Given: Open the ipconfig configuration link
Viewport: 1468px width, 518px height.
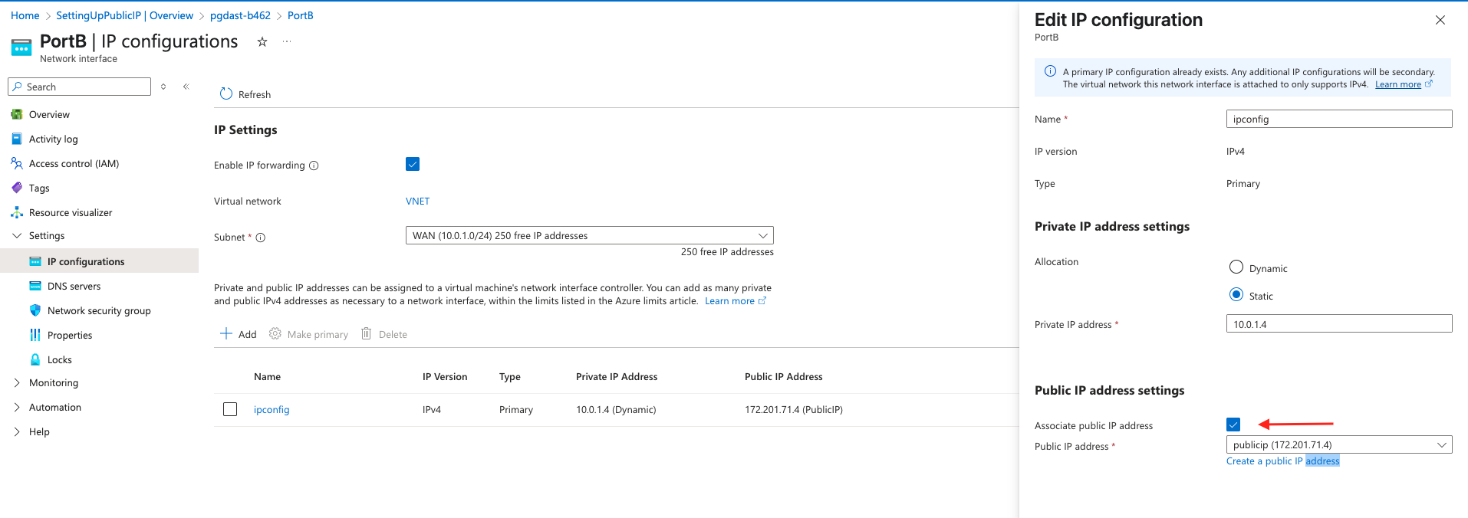Looking at the screenshot, I should (272, 410).
